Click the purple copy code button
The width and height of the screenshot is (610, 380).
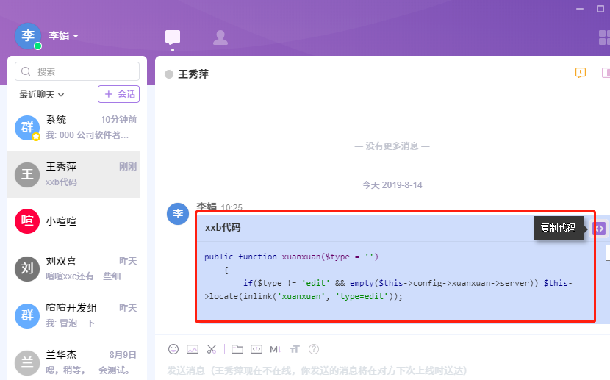coord(600,229)
